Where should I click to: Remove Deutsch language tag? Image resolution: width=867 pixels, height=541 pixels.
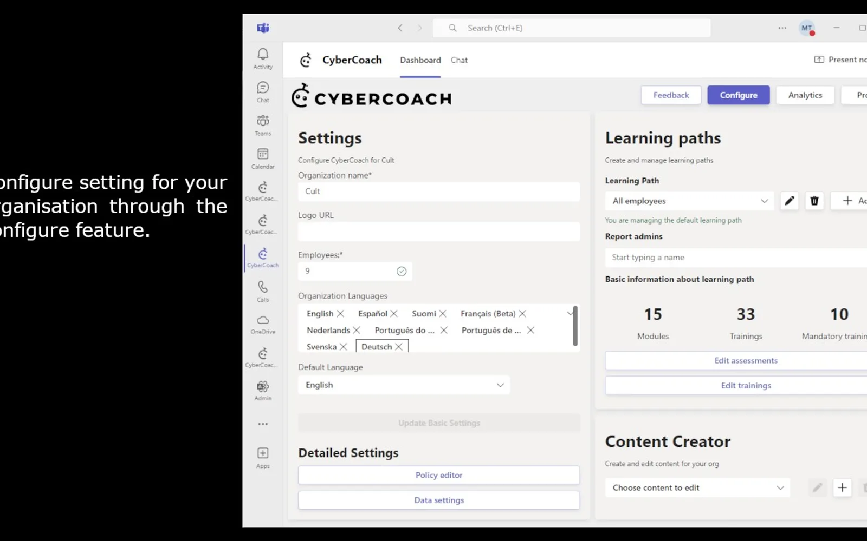[x=399, y=347]
